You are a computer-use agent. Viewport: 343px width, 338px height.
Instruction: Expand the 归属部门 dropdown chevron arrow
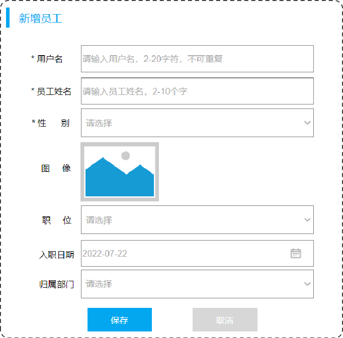click(307, 284)
